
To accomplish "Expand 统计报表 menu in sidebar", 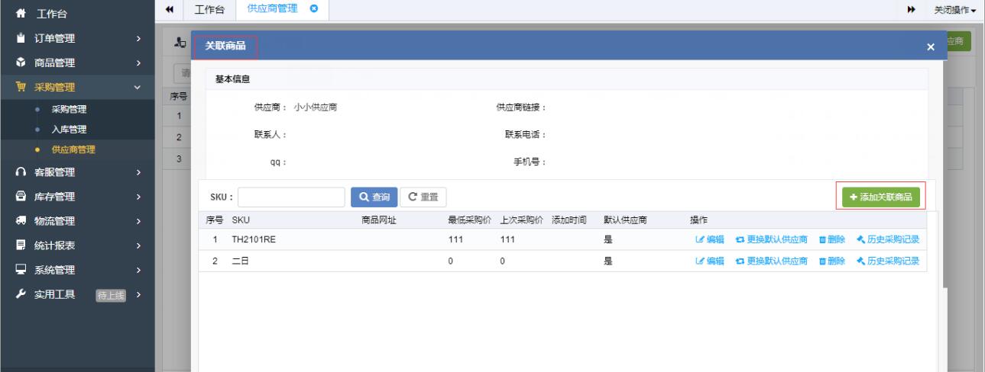I will click(76, 245).
